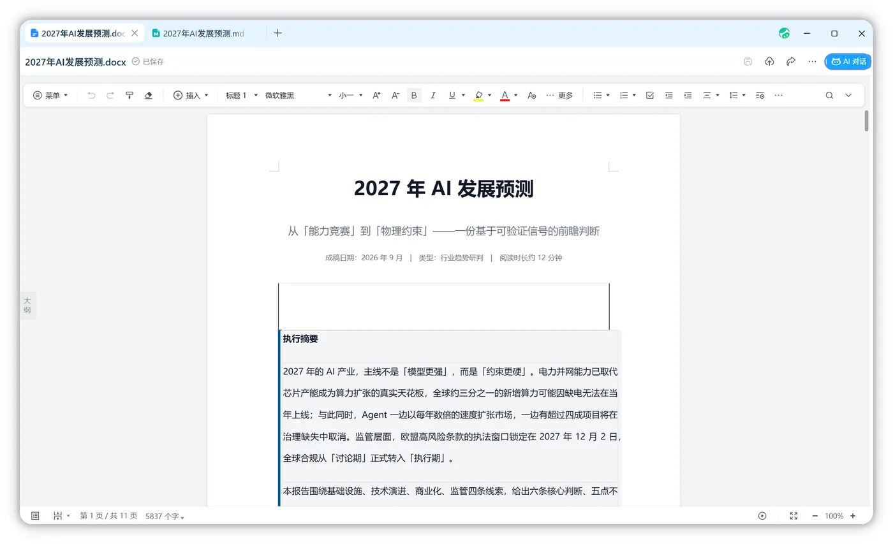Click the undo arrow
The width and height of the screenshot is (893, 544).
(x=91, y=95)
